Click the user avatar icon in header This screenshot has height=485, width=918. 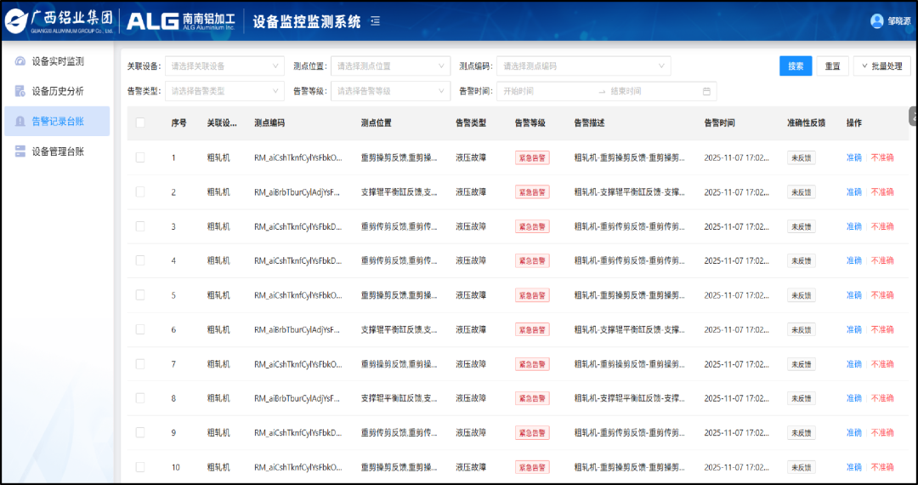(x=877, y=21)
